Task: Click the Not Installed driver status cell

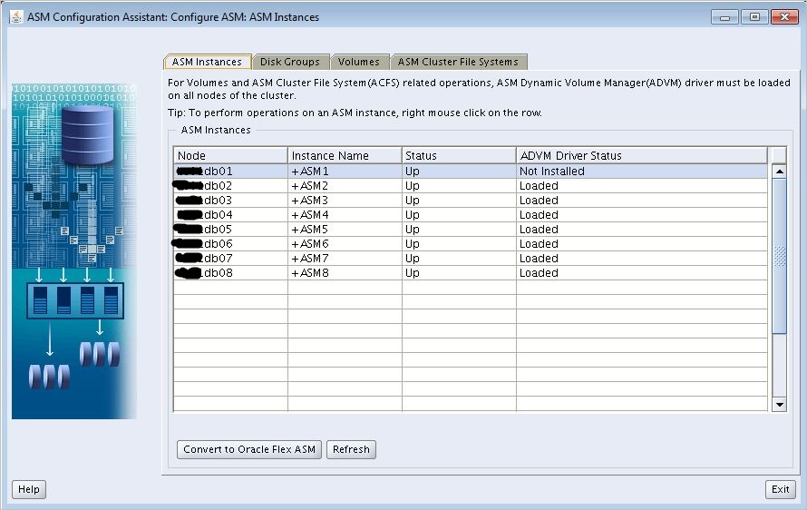Action: 642,171
